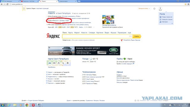Open Карта Санкт-Петербурга link
Image resolution: width=190 pixels, height=107 pixels.
[x=58, y=59]
